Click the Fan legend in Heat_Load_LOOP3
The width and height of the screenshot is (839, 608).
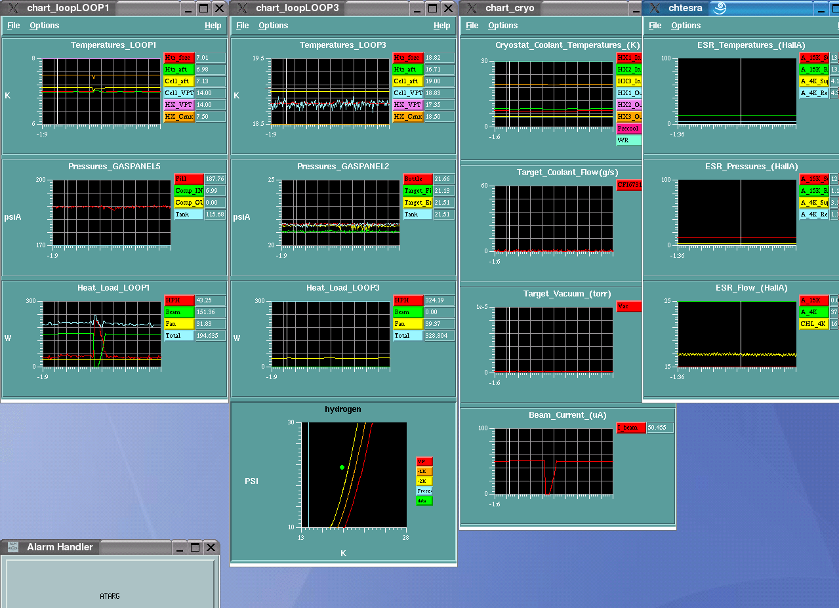coord(408,324)
